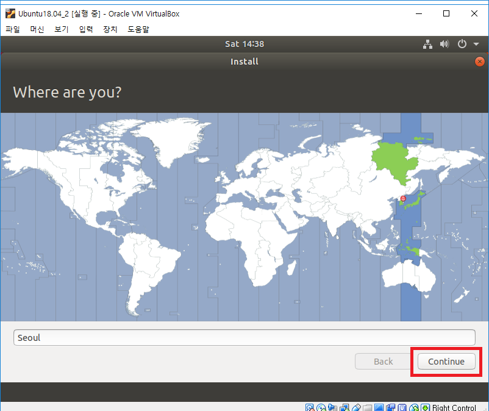This screenshot has height=411, width=489.
Task: Click the Continue button
Action: tap(446, 362)
